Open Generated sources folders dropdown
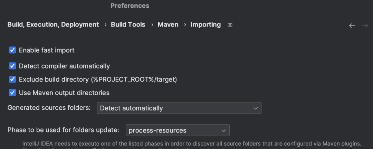The image size is (373, 149). point(179,108)
